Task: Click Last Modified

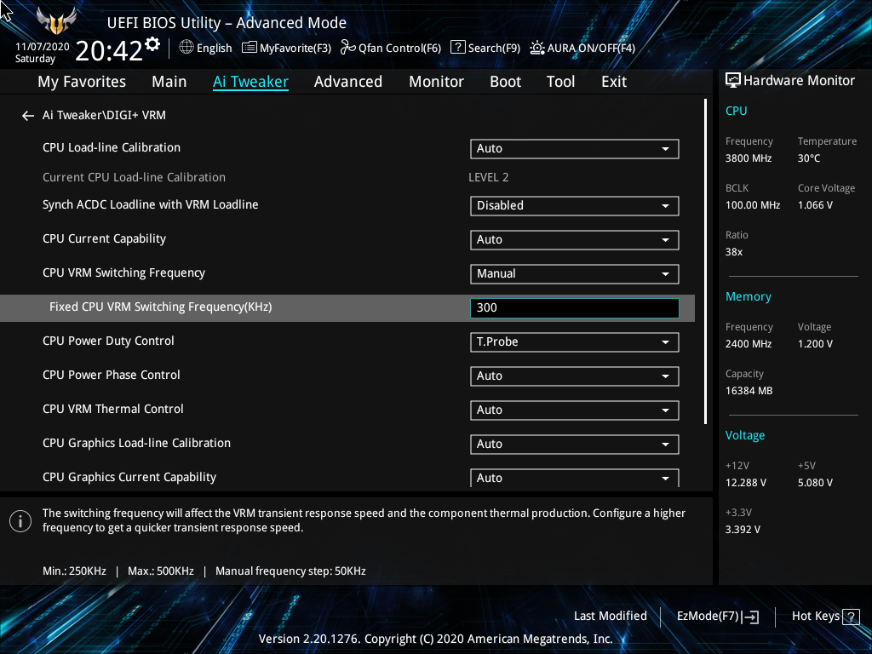Action: (x=610, y=616)
